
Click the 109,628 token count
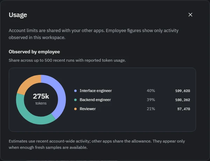click(x=183, y=91)
